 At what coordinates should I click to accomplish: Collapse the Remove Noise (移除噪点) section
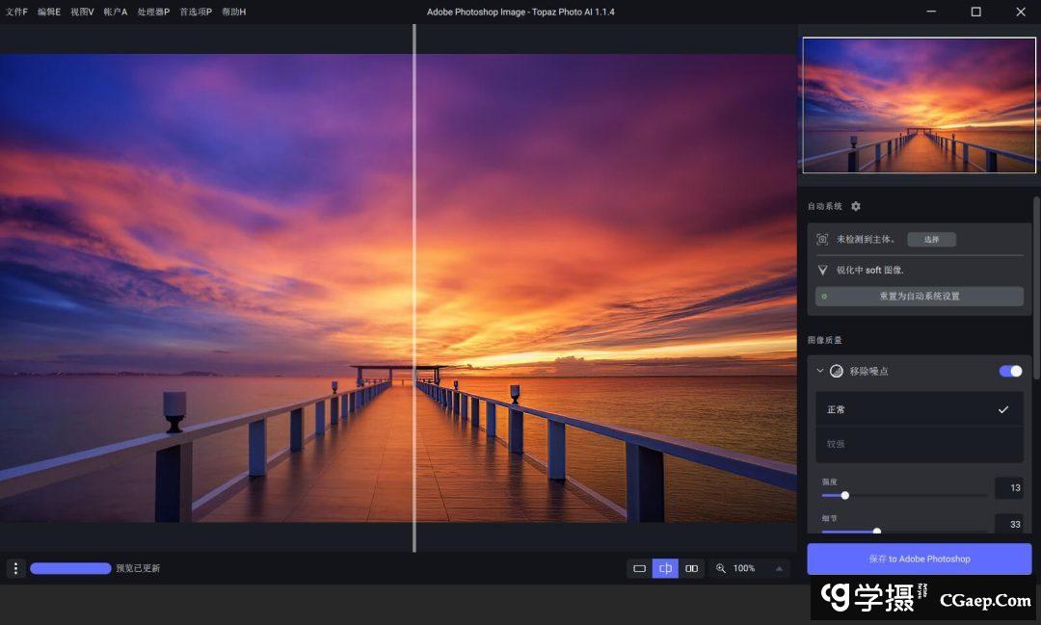pyautogui.click(x=821, y=371)
